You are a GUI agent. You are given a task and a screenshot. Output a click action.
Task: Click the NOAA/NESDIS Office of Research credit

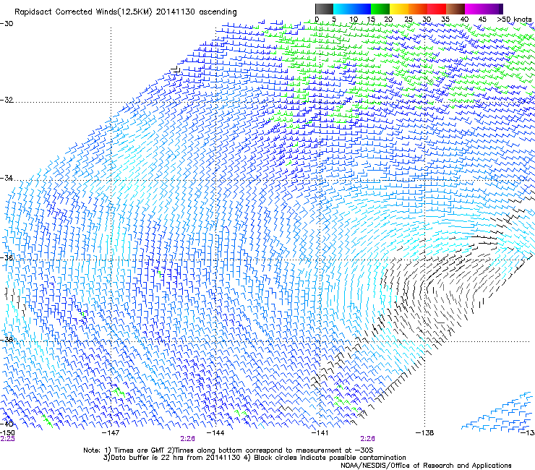point(426,466)
